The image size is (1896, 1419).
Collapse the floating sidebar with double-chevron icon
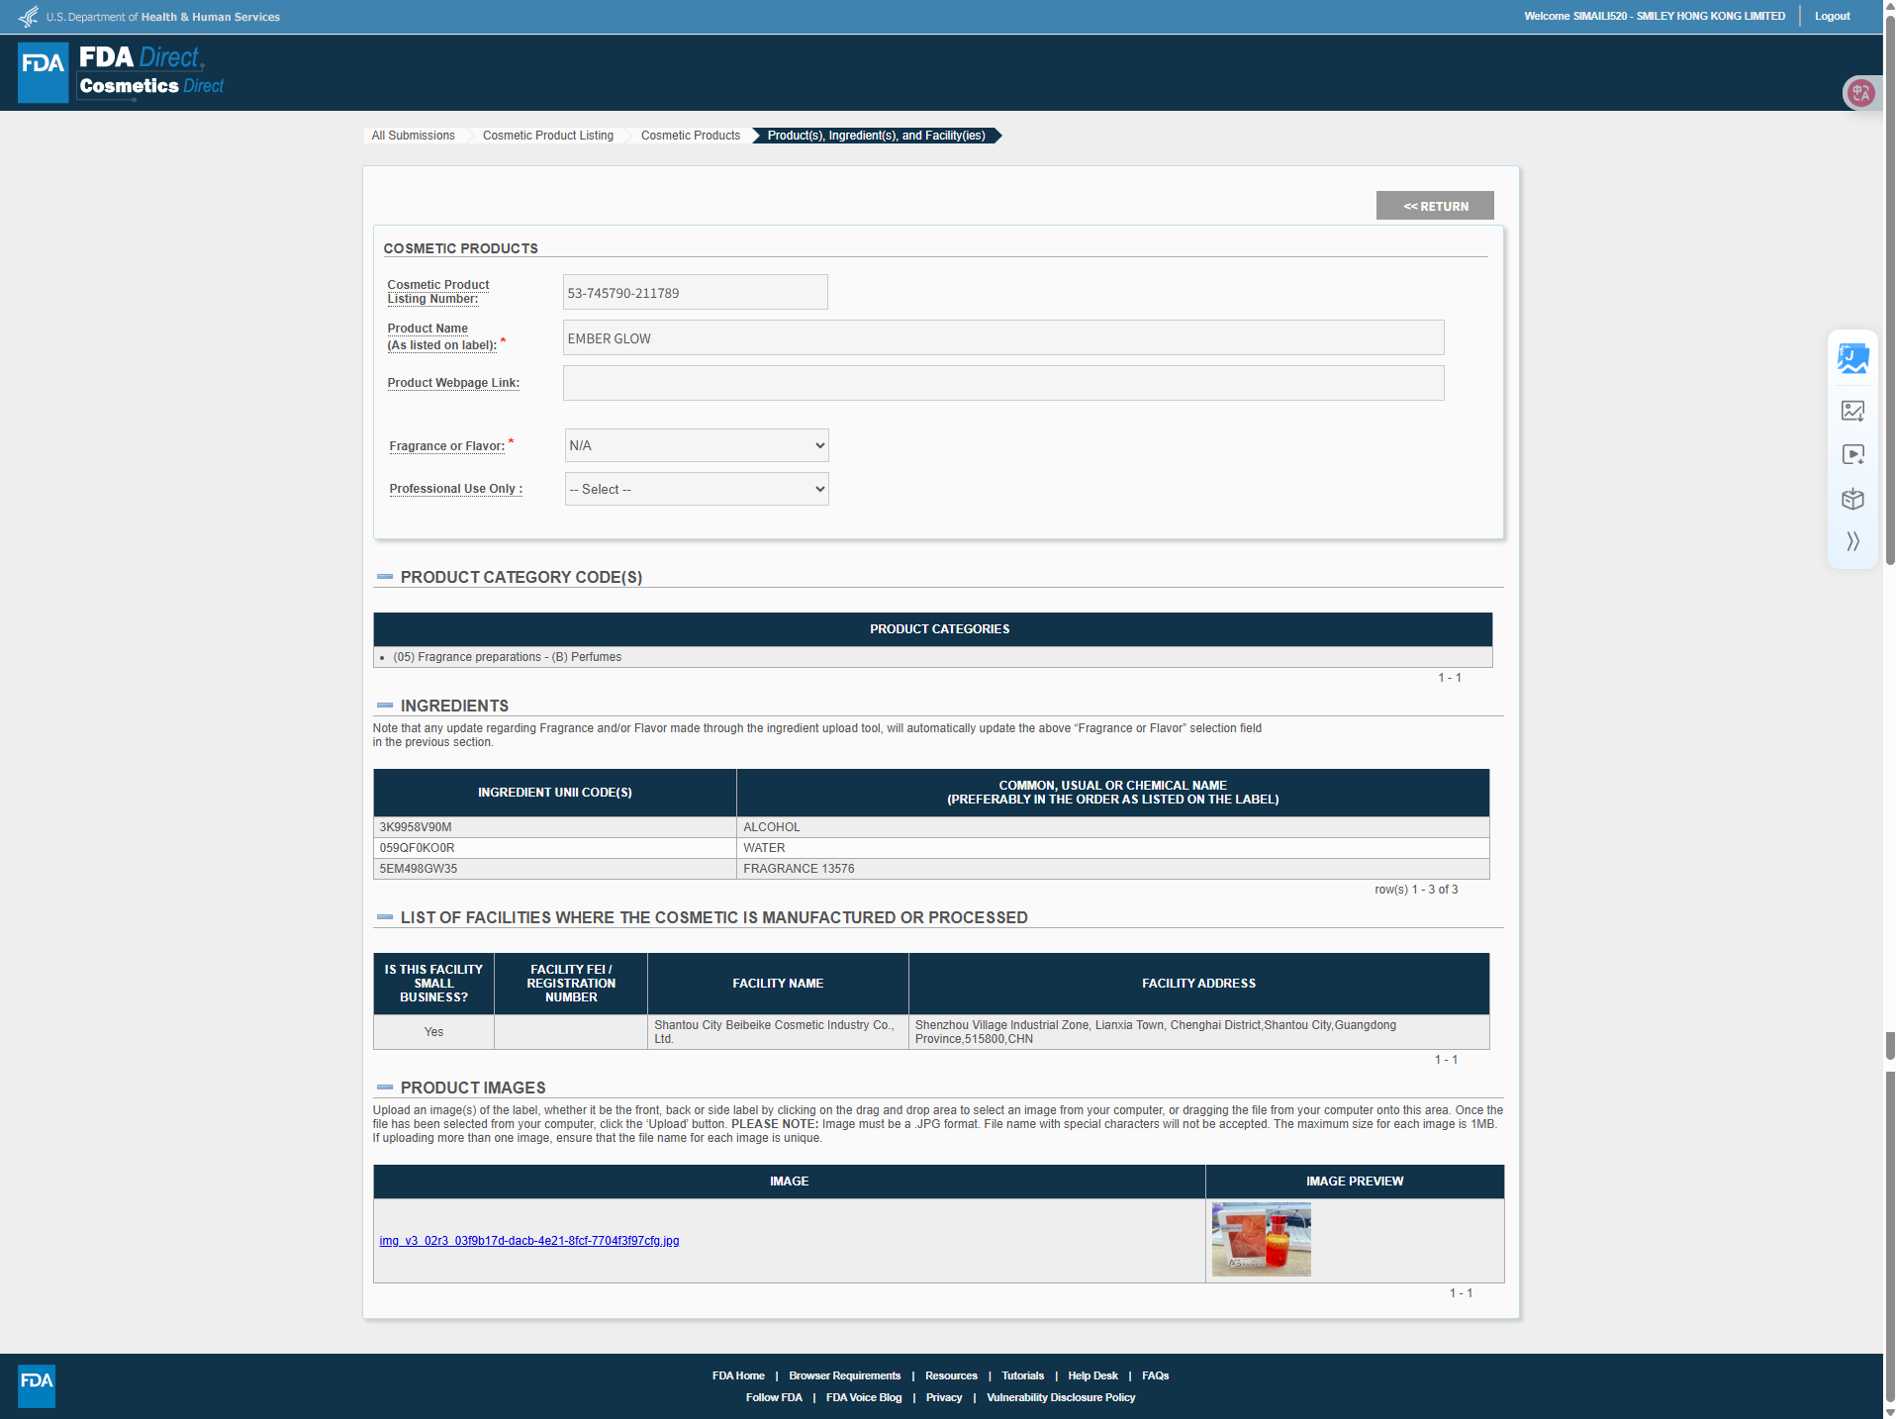click(1852, 541)
